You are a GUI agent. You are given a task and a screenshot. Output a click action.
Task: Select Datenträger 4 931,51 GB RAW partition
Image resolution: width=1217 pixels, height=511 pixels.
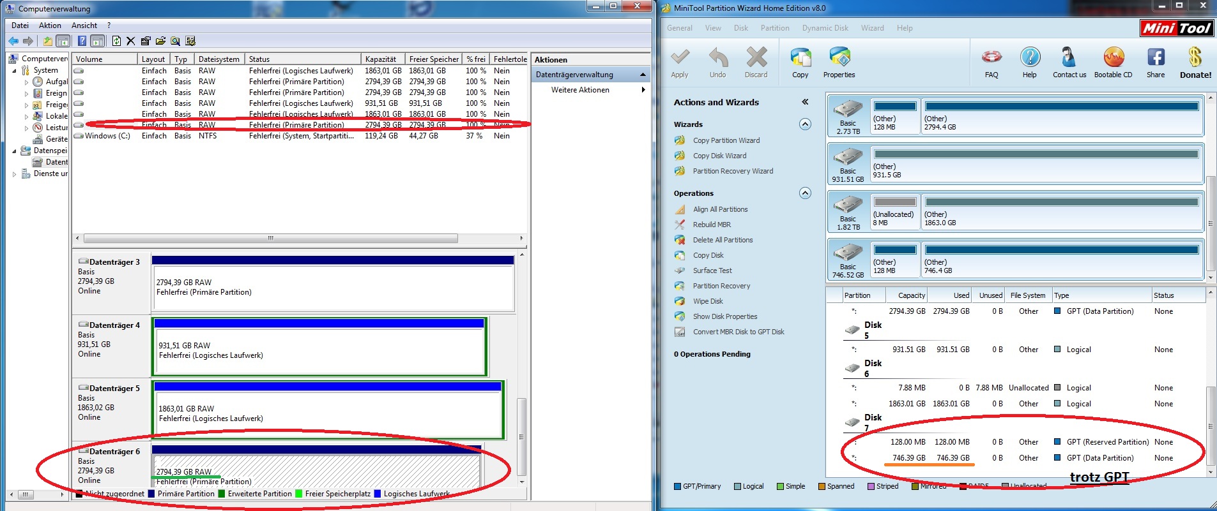[319, 346]
